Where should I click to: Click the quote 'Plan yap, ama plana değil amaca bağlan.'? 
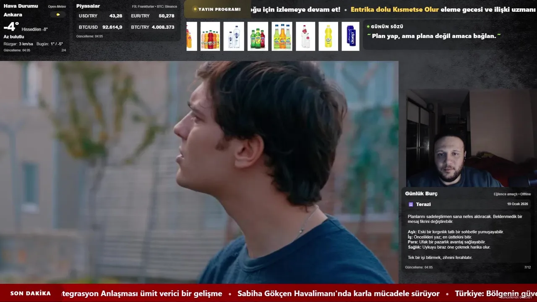pyautogui.click(x=434, y=36)
